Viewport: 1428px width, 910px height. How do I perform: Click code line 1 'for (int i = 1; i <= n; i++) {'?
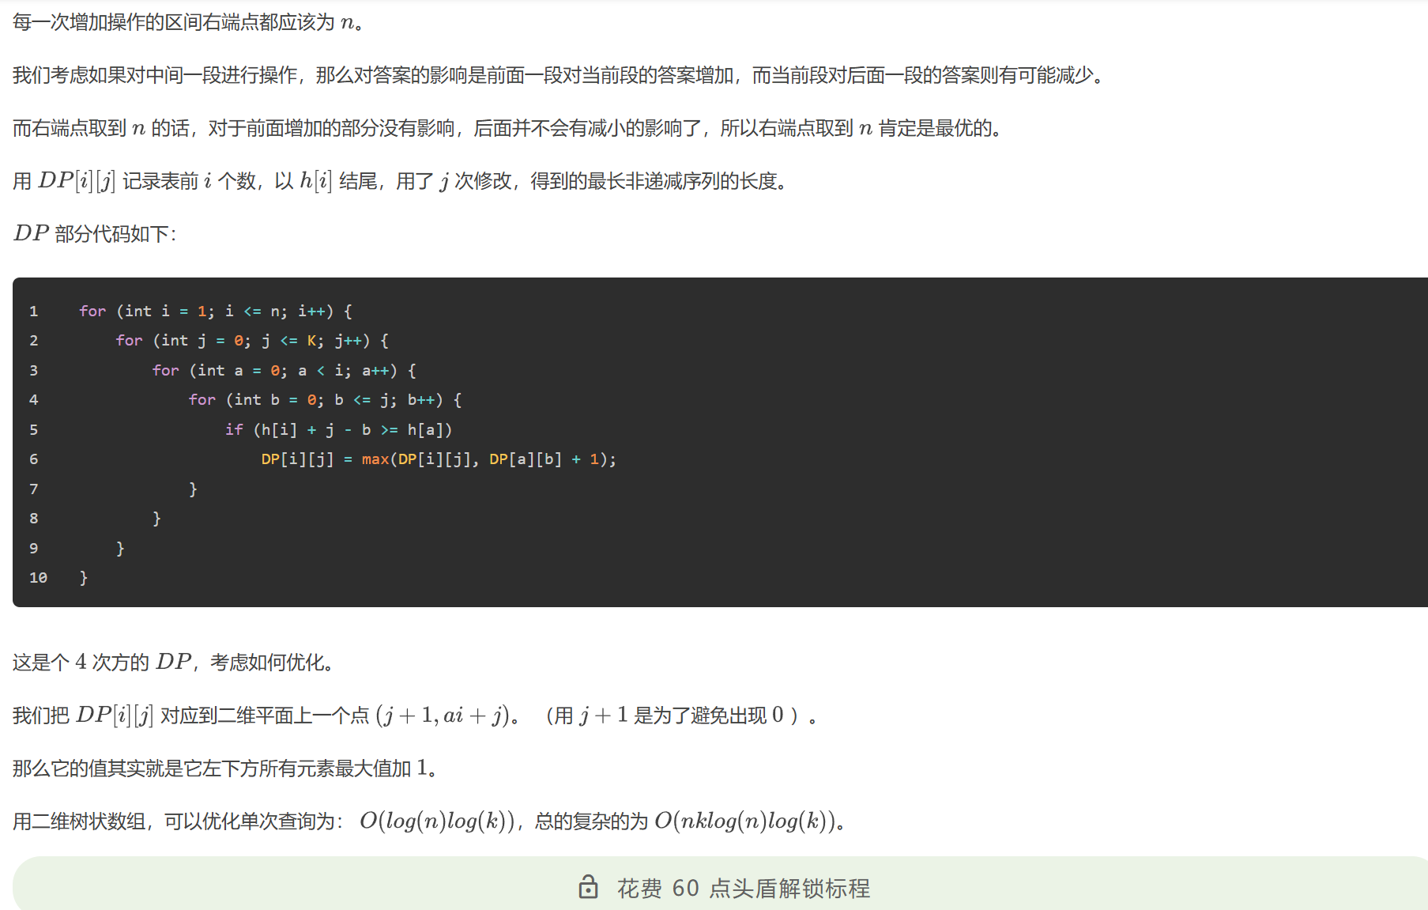point(216,312)
